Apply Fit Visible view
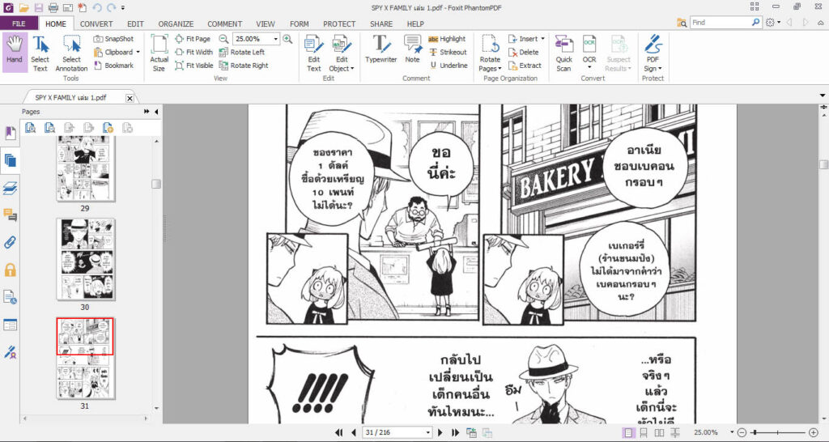Image resolution: width=829 pixels, height=442 pixels. click(194, 66)
